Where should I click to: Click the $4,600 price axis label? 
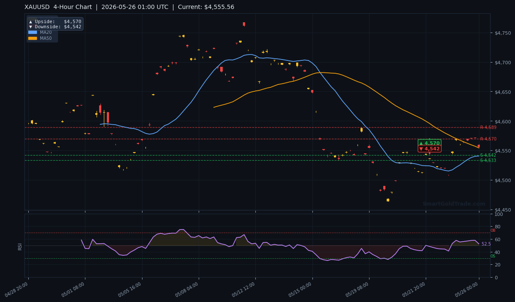point(503,122)
